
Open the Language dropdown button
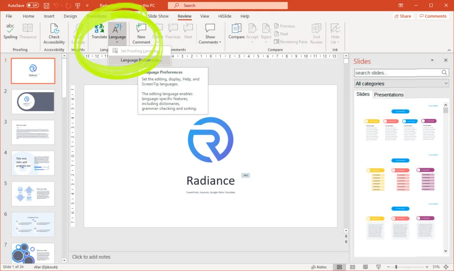coord(117,33)
